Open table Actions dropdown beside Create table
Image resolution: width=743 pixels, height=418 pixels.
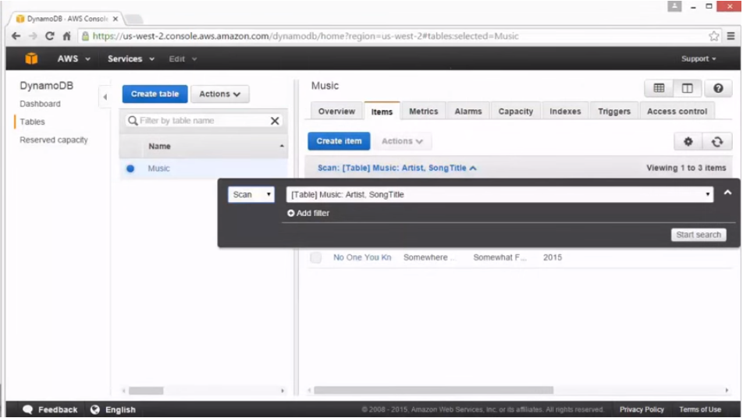(220, 94)
